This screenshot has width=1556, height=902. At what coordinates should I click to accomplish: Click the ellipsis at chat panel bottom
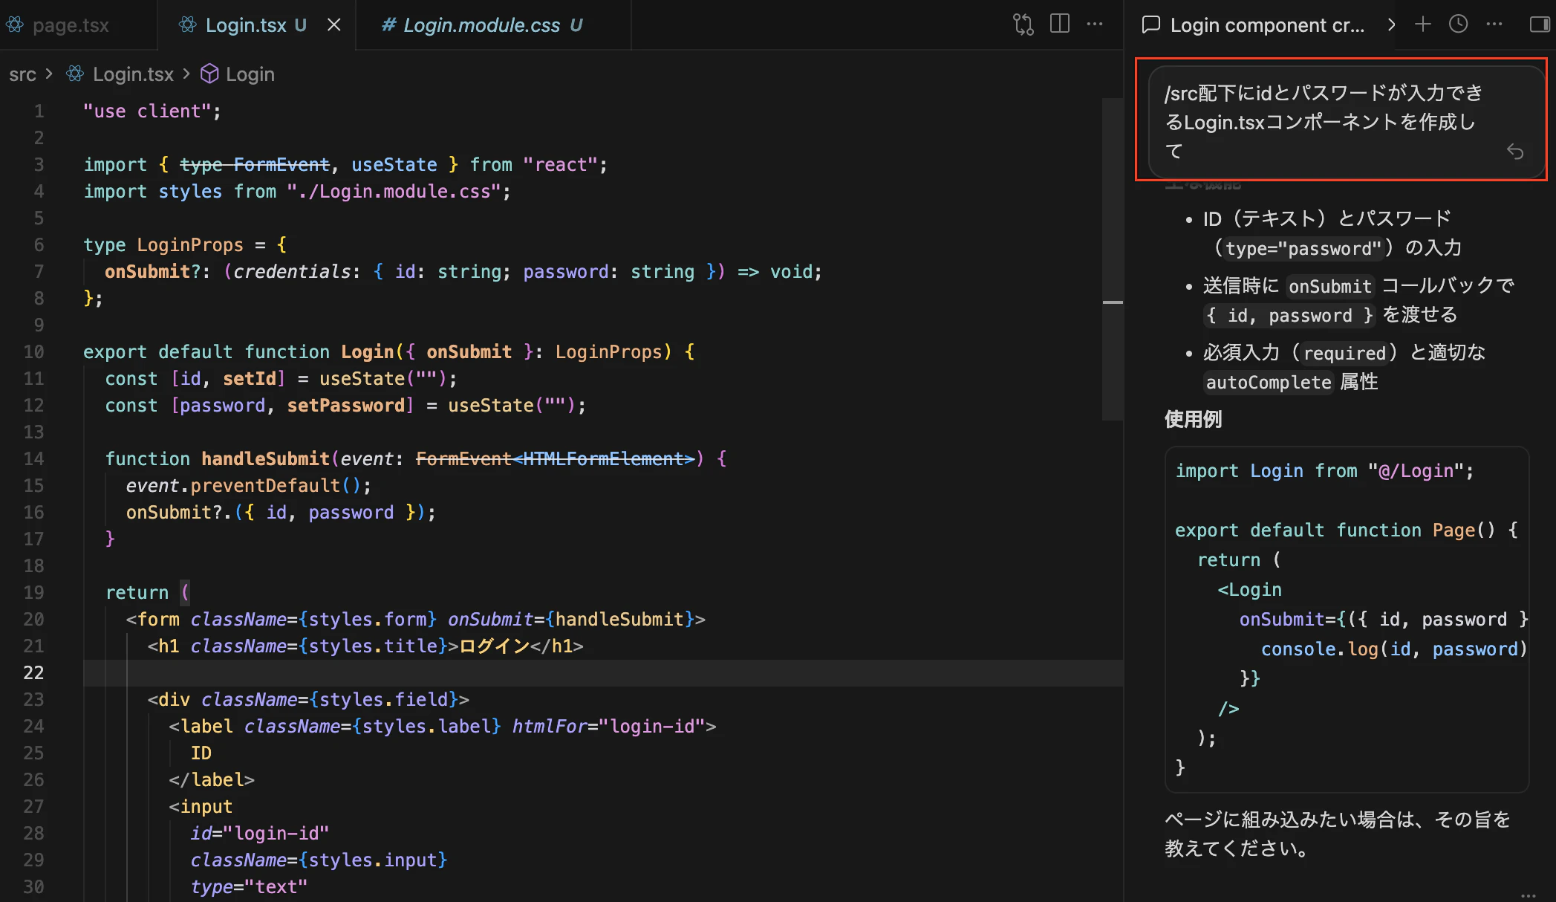point(1529,896)
